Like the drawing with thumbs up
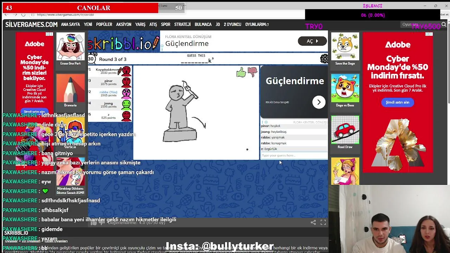Viewport: 450px width, 253px height. click(241, 73)
